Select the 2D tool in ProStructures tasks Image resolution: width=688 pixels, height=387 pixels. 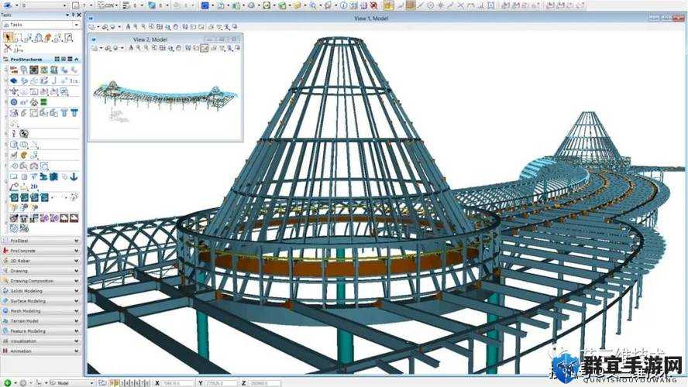click(34, 187)
